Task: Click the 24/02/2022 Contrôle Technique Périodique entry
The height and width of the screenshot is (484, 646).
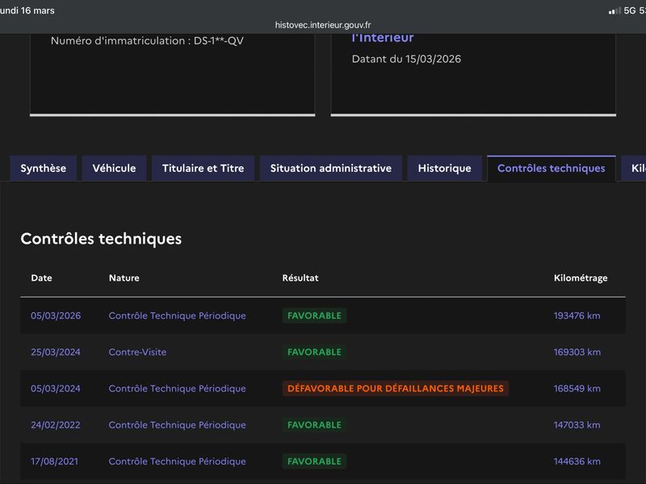Action: coord(177,425)
